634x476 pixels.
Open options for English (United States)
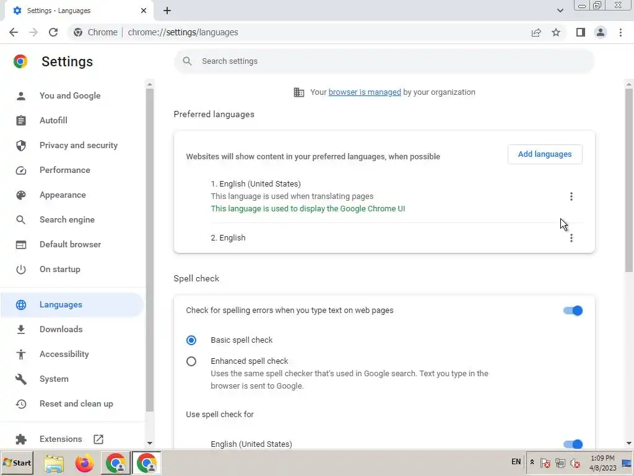[571, 196]
